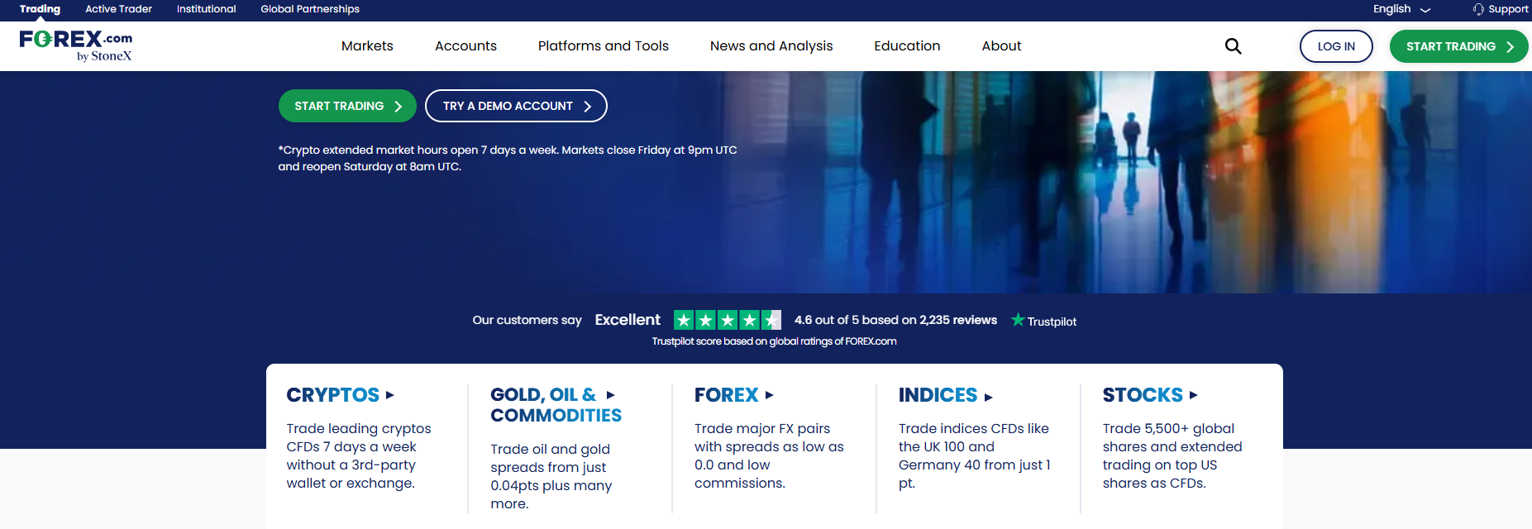Open the FOREX market heading link

pos(726,395)
